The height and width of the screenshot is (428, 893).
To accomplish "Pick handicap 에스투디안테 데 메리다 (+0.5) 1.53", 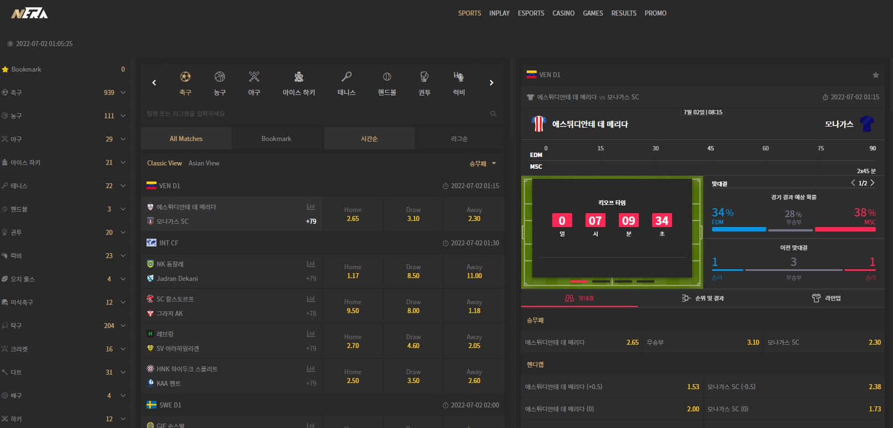I will click(x=612, y=386).
